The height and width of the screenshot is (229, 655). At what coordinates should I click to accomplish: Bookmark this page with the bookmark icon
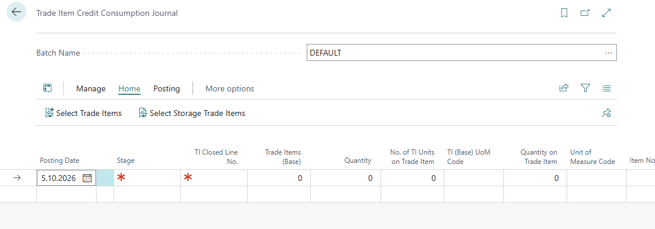pos(564,13)
